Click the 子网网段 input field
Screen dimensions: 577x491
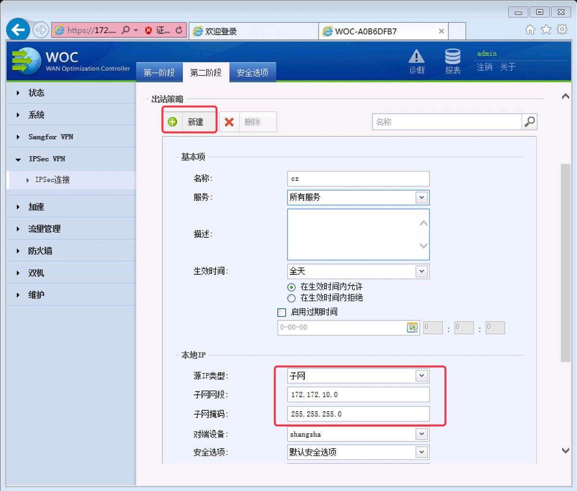358,394
